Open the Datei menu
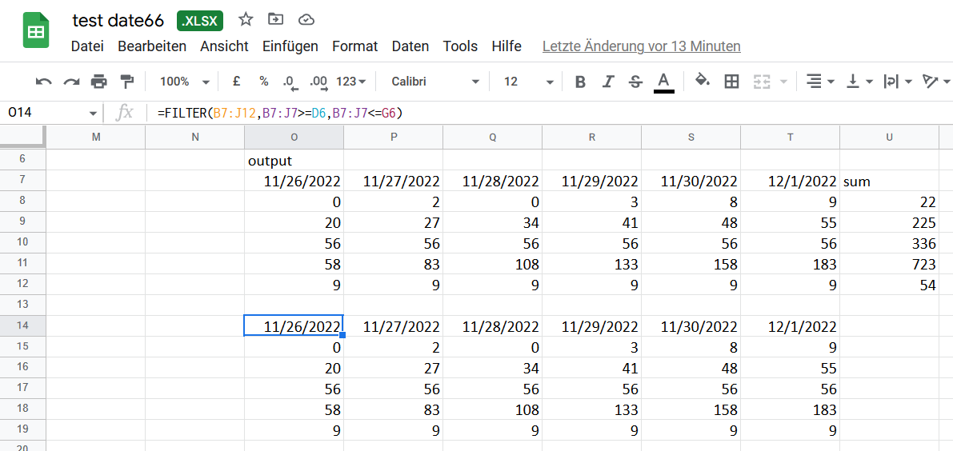 click(x=87, y=46)
